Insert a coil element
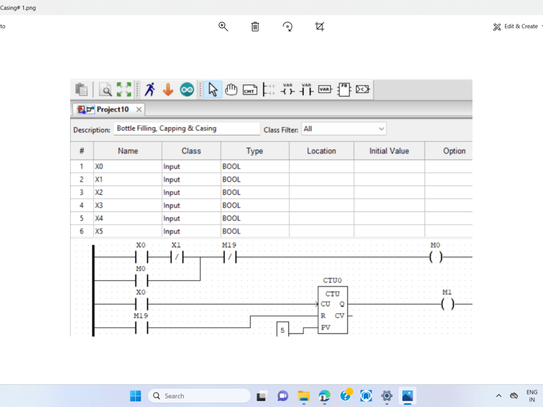Viewport: 543px width, 407px height. tap(289, 90)
